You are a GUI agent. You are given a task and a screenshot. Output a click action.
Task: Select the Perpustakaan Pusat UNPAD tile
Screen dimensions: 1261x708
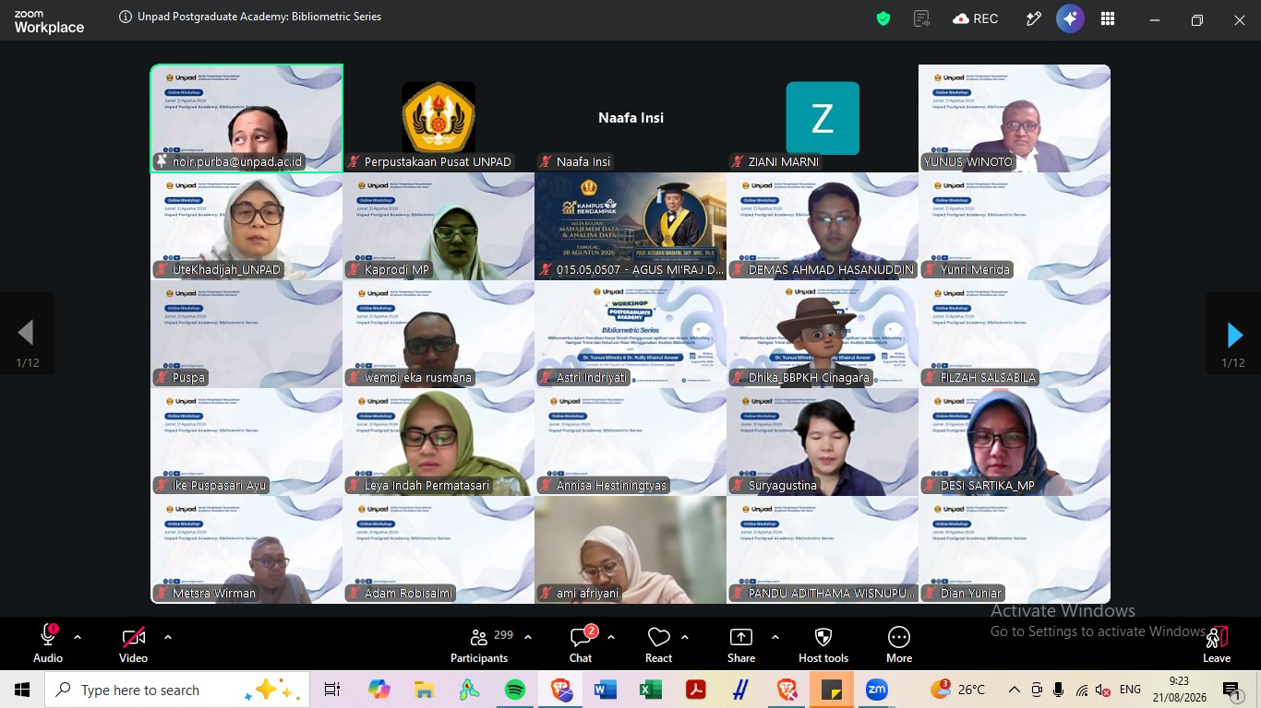pos(438,118)
